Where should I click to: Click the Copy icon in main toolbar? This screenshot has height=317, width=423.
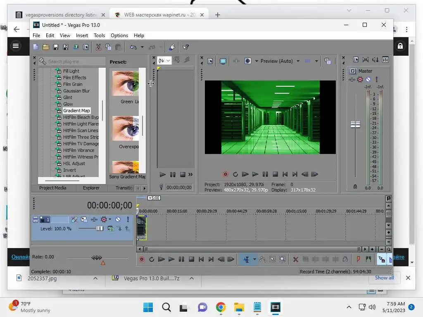[108, 47]
